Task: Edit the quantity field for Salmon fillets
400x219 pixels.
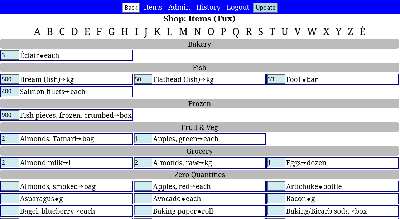Action: coord(10,92)
